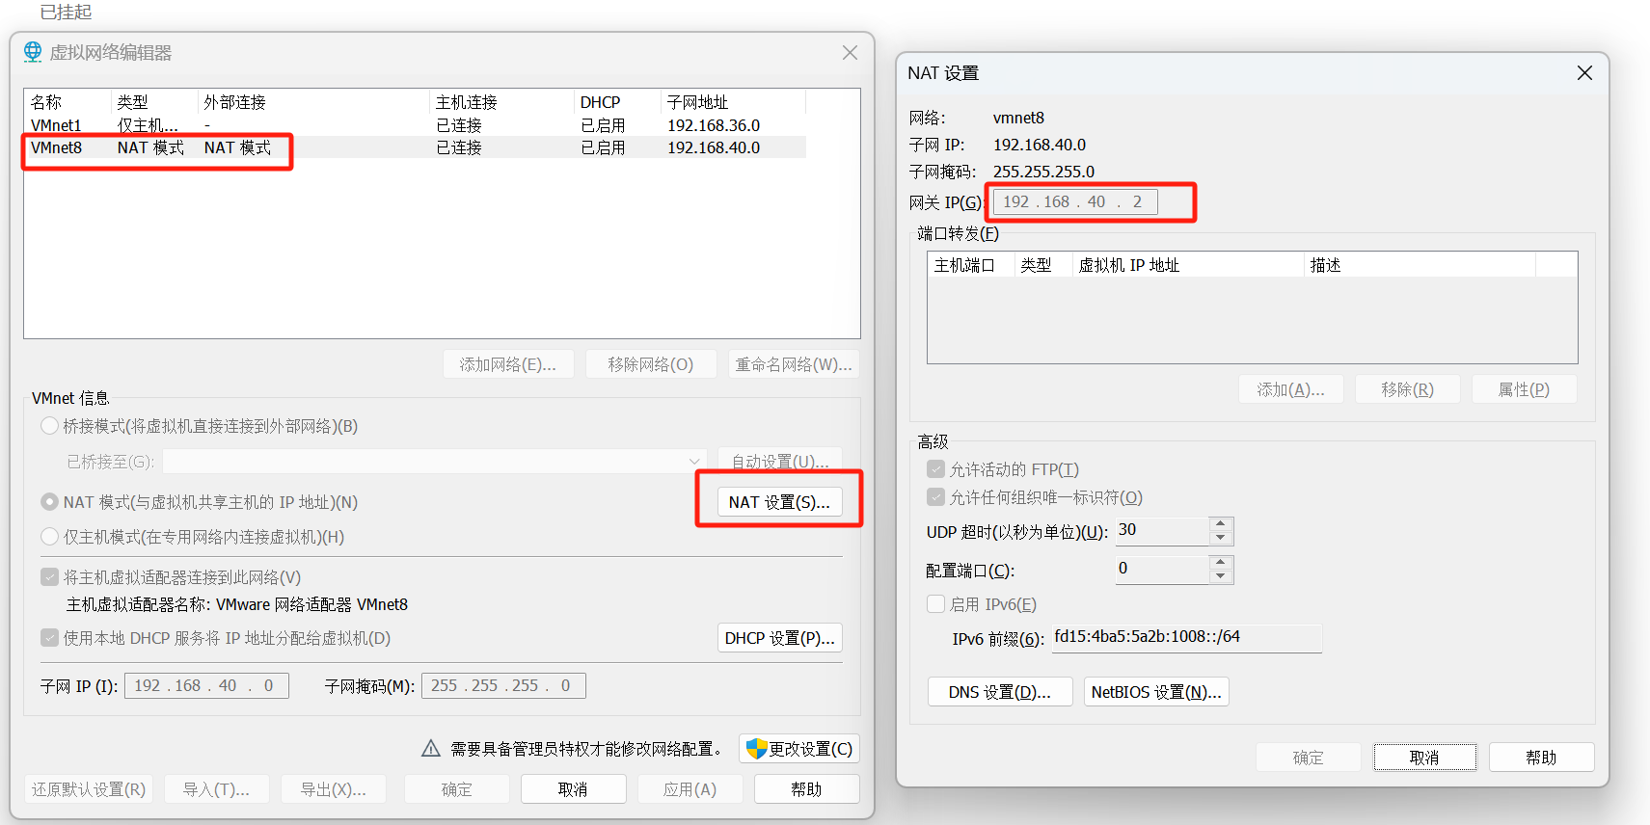
Task: Select the 仅主机模式 radio button
Action: tap(49, 537)
